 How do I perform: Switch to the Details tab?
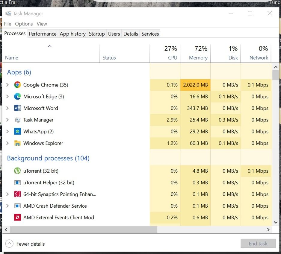pyautogui.click(x=131, y=34)
